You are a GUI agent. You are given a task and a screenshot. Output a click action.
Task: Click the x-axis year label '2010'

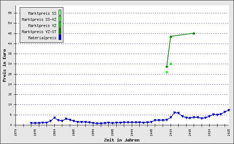pyautogui.click(x=171, y=132)
